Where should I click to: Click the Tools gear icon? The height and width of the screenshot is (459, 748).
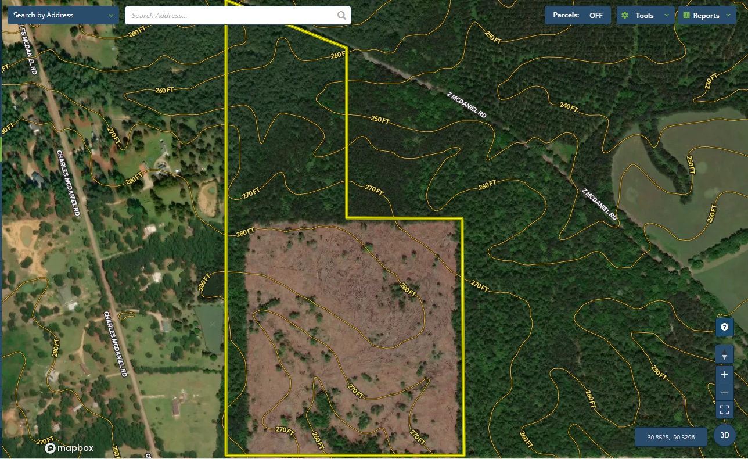625,16
